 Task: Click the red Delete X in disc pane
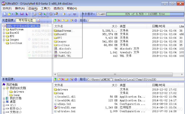[x=59, y=20]
